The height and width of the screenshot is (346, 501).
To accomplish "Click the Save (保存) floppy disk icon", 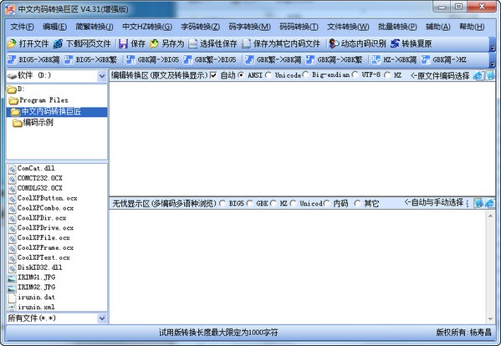I will 123,43.
